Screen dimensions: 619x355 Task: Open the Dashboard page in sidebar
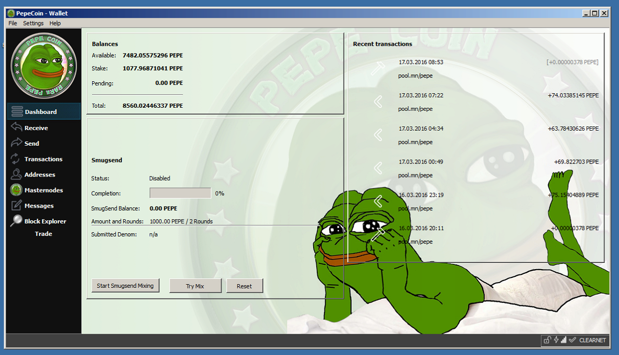[44, 112]
